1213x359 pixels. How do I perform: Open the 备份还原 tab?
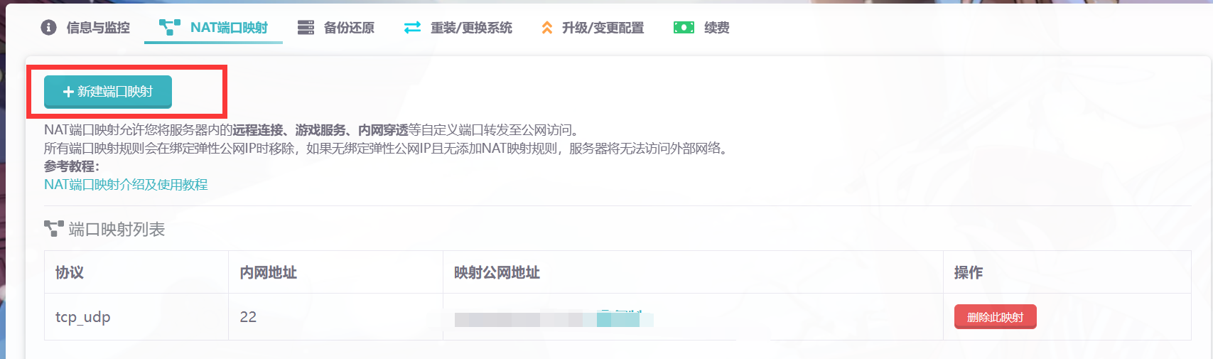click(349, 28)
